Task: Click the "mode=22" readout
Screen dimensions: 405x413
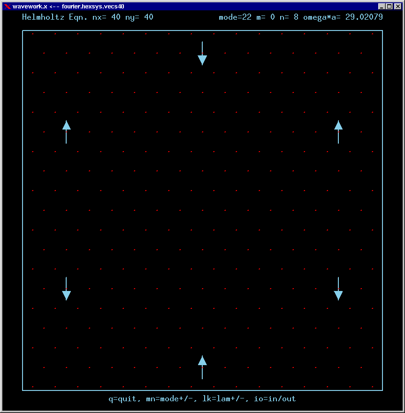Action: 235,17
